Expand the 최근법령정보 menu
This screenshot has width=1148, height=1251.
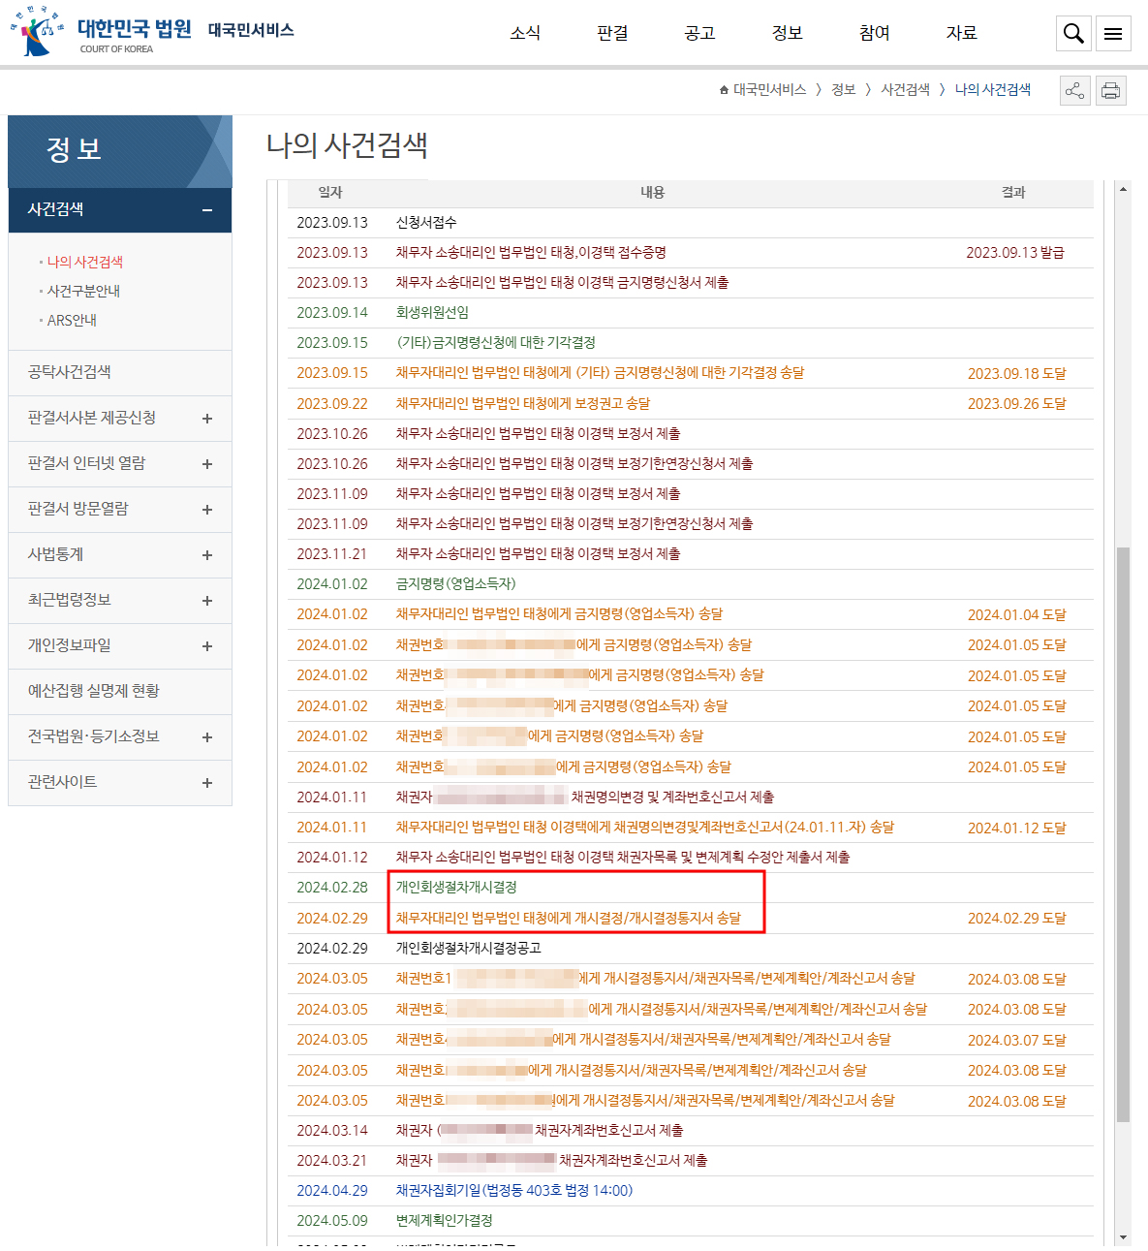[x=206, y=601]
